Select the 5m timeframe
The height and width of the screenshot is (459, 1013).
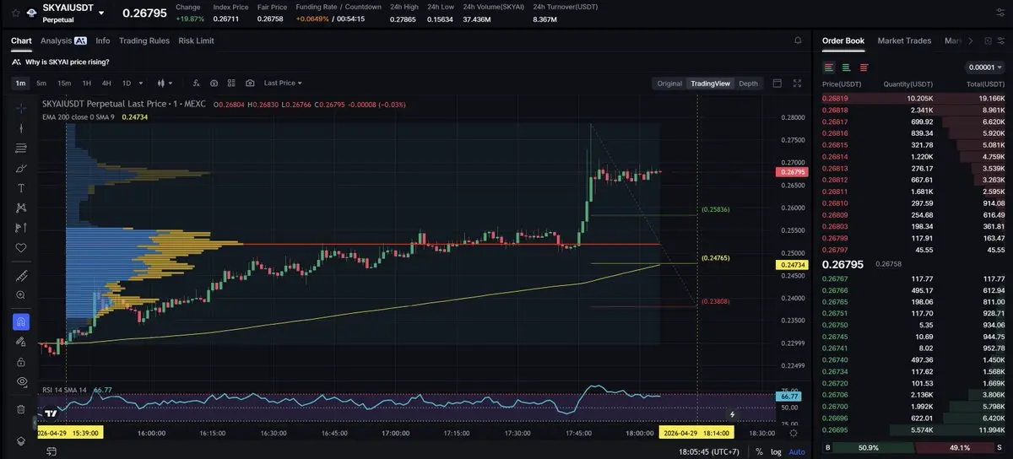[41, 84]
